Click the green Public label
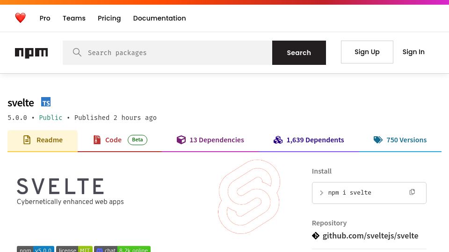The height and width of the screenshot is (252, 449). click(51, 118)
